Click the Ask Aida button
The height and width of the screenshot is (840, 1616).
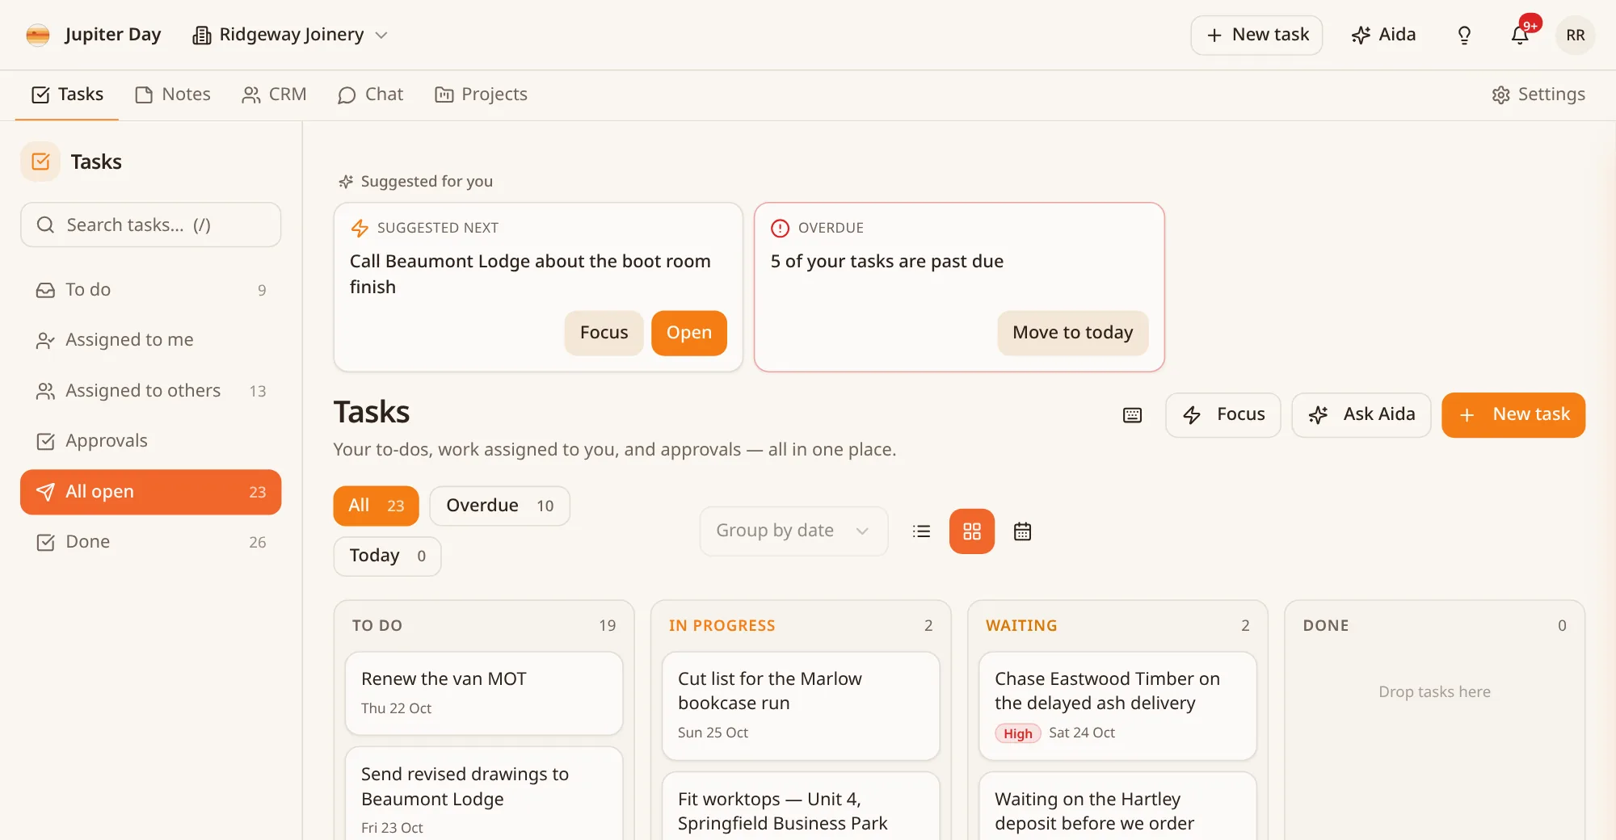1361,415
